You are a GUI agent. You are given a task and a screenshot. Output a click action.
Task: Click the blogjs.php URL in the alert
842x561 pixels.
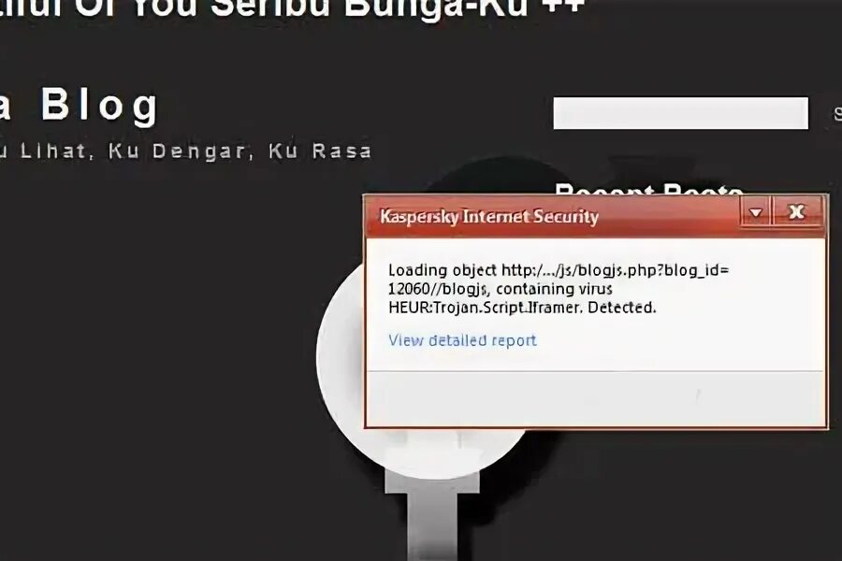coord(616,270)
